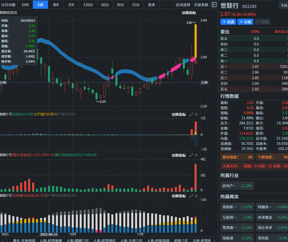288x242 pixels.
Task: Maximize the 麒麟1号 indicator panel
Action: coord(191,114)
